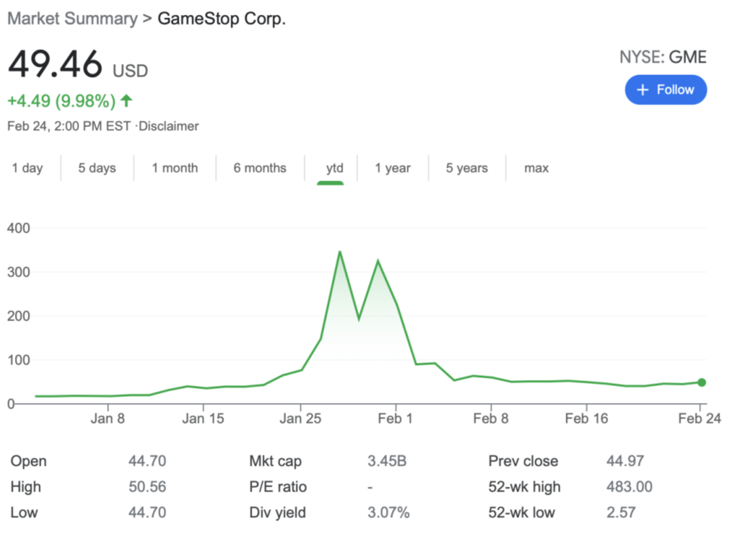Click the Market Summary breadcrumb

72,19
